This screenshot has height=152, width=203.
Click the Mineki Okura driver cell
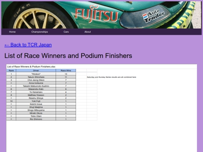(36, 113)
